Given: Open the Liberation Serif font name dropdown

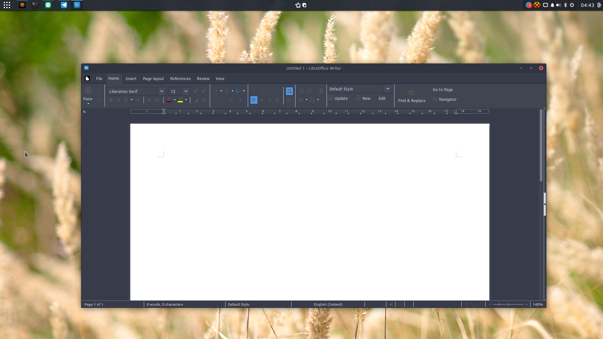Looking at the screenshot, I should coord(161,91).
